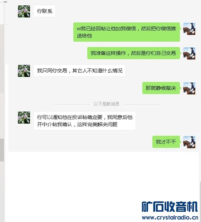Click flower avatar beside '我只同你交易' message

click(24, 71)
